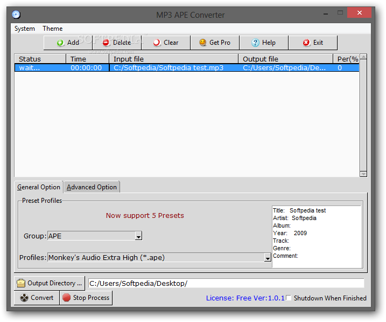Viewport: 386px width, 322px height.
Task: Click the Artist: Softpedia tag line
Action: (294, 218)
